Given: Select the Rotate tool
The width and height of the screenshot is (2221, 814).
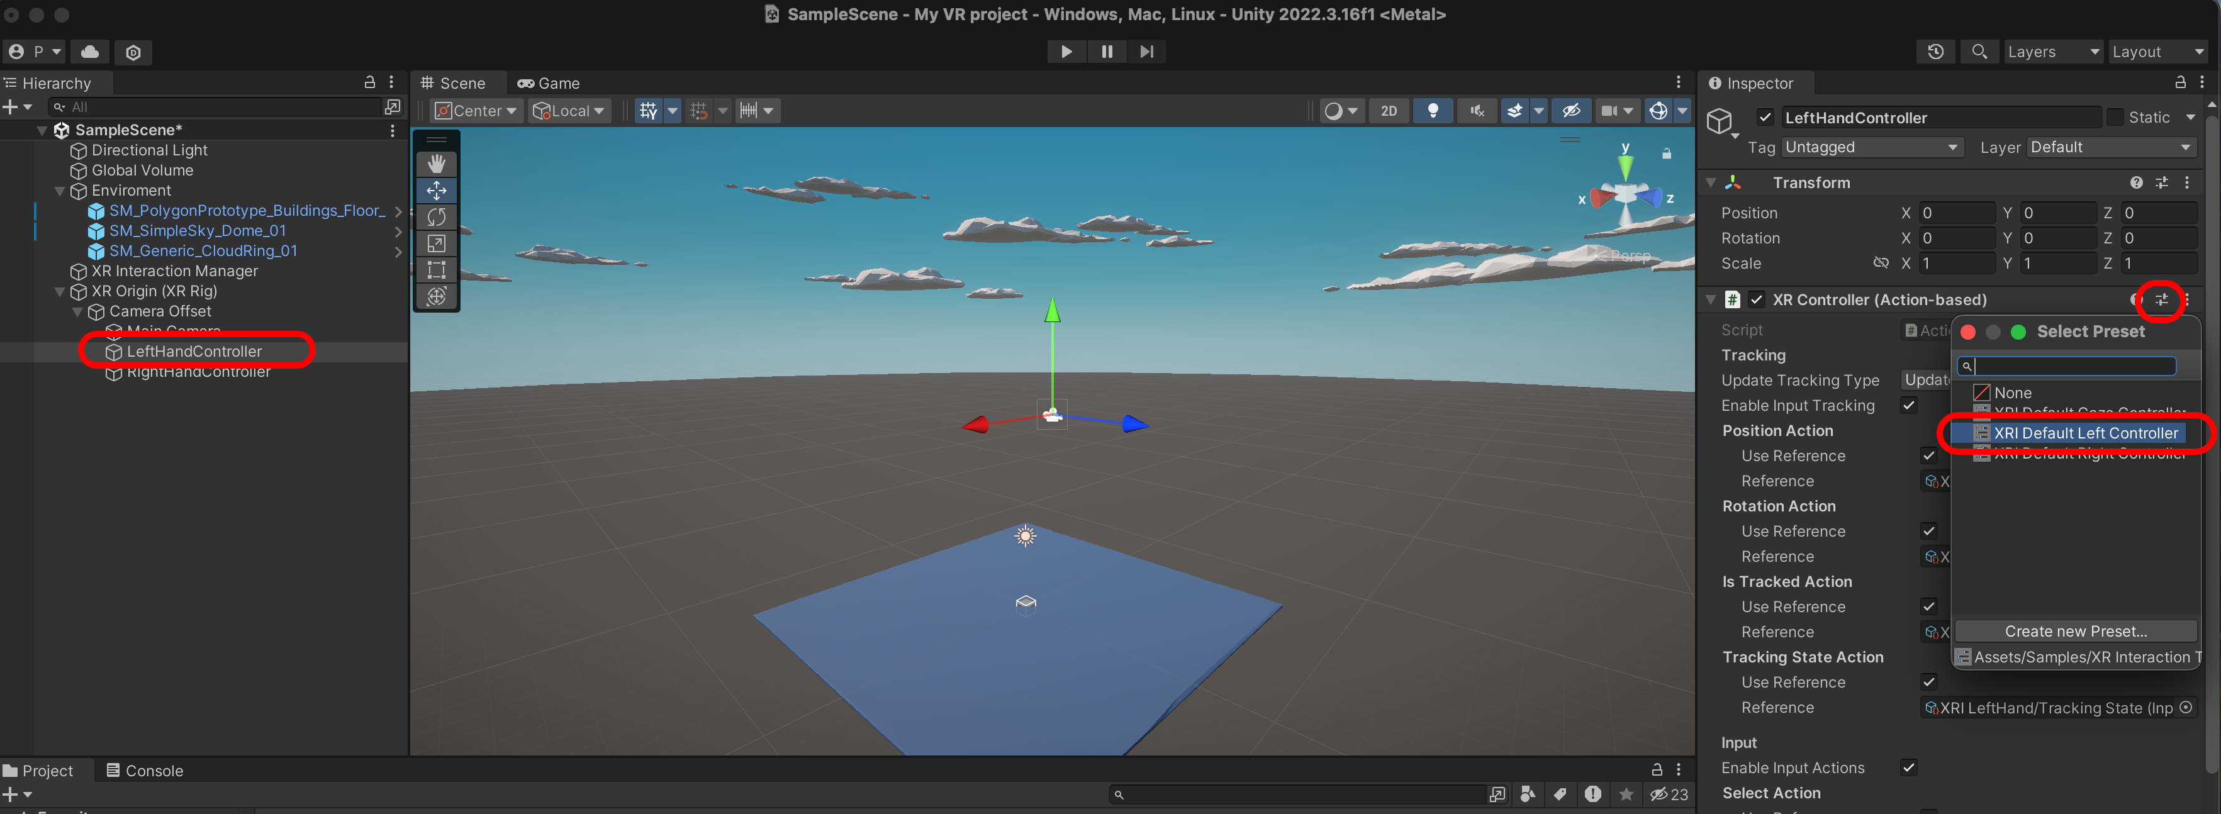Looking at the screenshot, I should [436, 216].
